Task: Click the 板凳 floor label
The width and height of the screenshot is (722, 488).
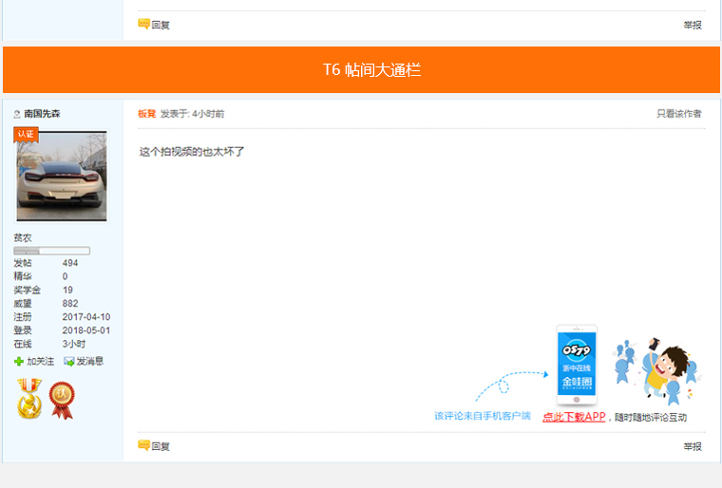Action: click(x=146, y=114)
